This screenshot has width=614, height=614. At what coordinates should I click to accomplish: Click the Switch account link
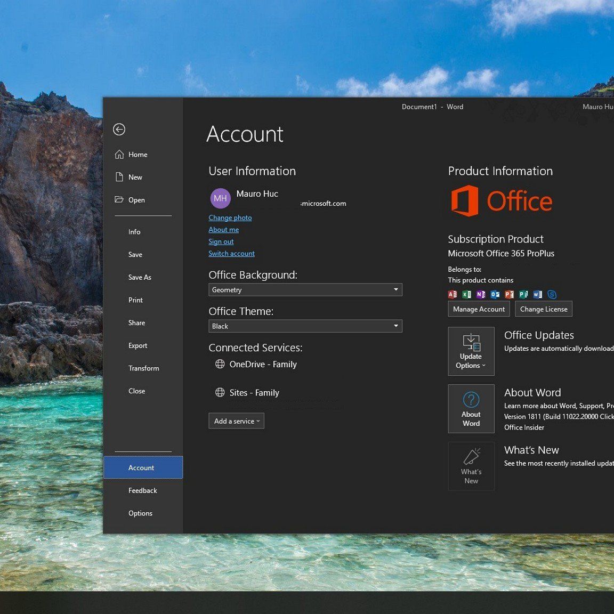click(x=231, y=254)
